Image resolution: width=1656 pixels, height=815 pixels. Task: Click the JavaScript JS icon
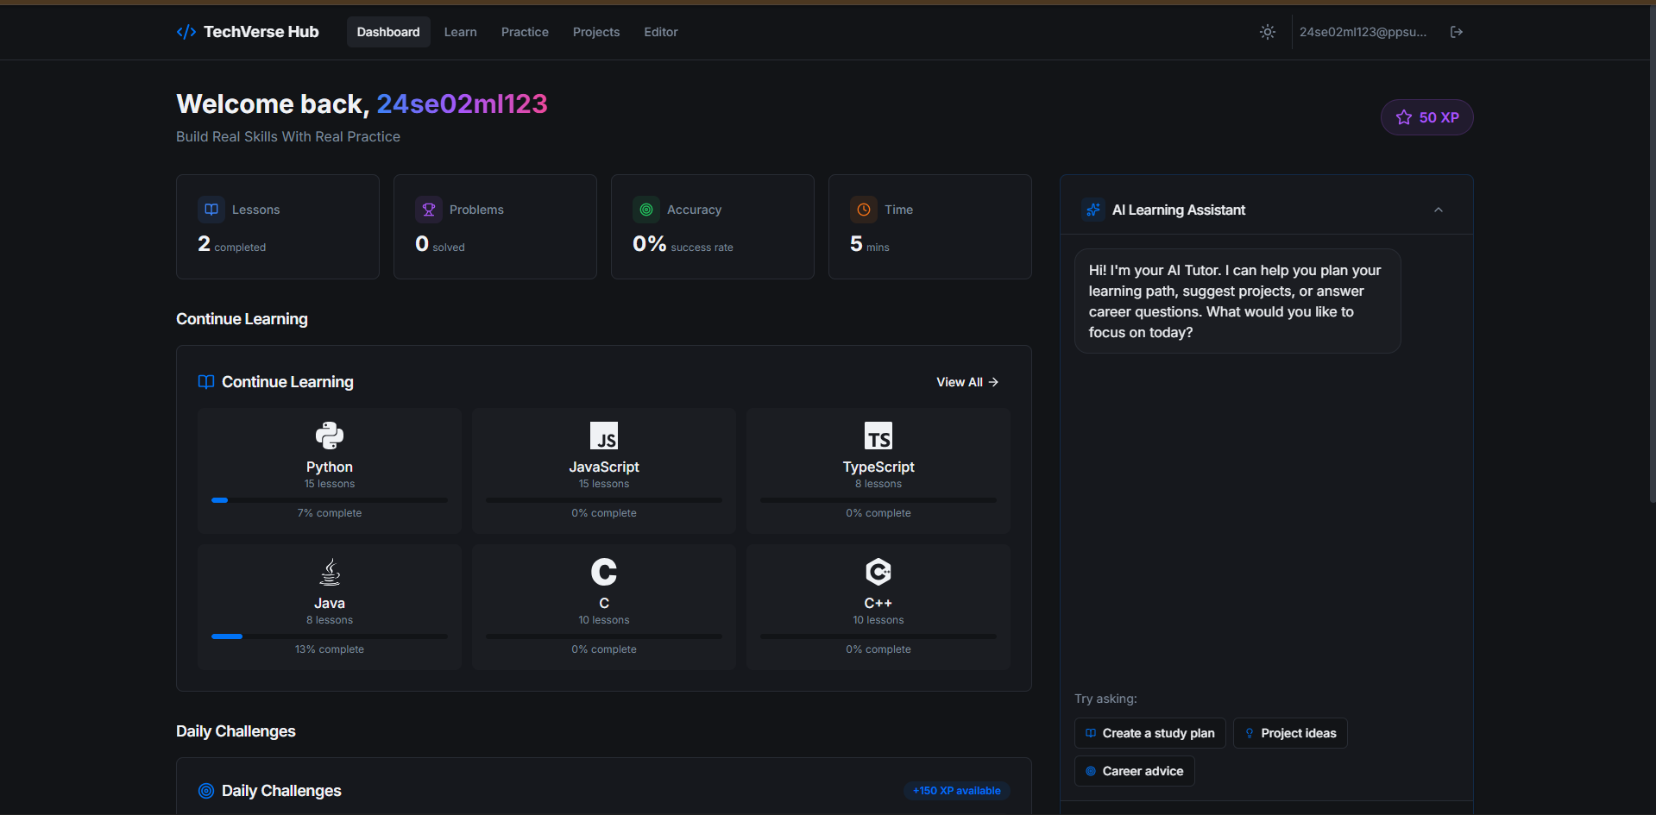[603, 436]
